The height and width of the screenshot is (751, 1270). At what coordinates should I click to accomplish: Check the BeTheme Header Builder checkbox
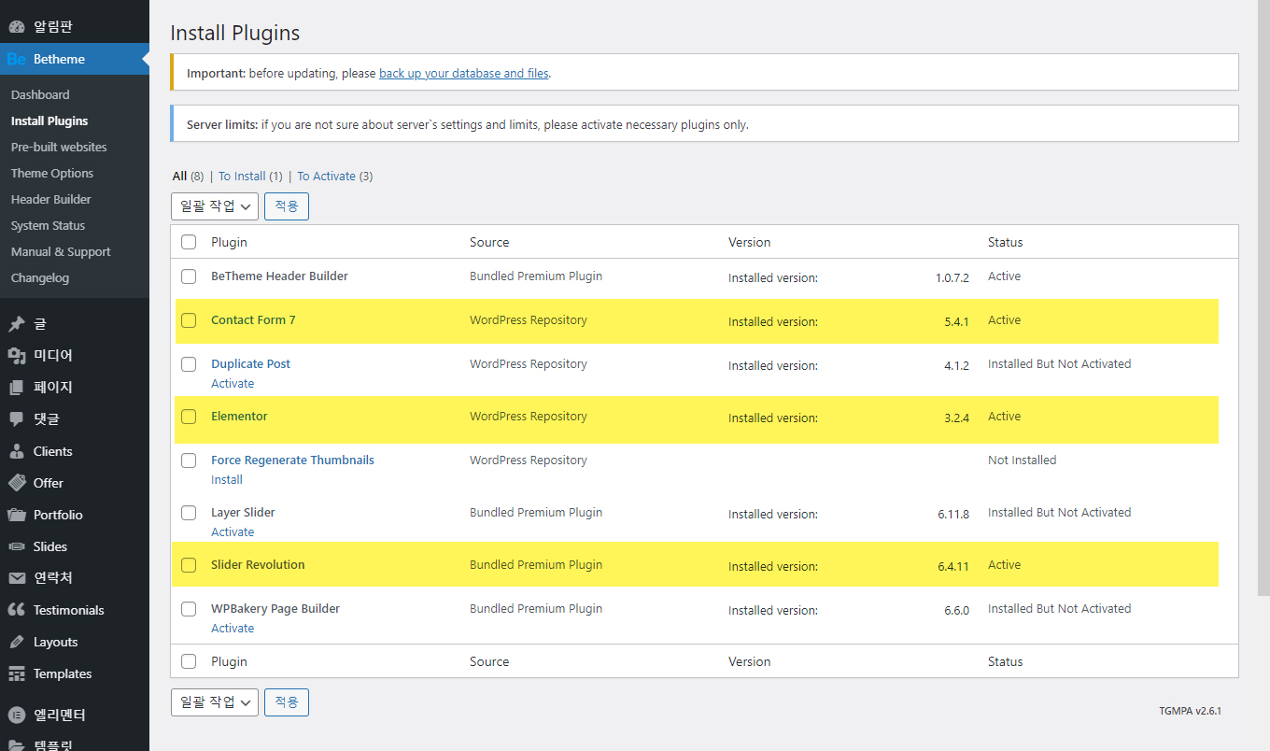(189, 276)
